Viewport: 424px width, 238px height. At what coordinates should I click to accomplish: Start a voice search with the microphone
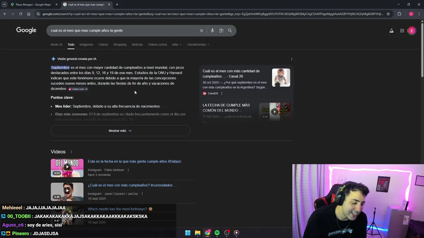click(x=212, y=30)
